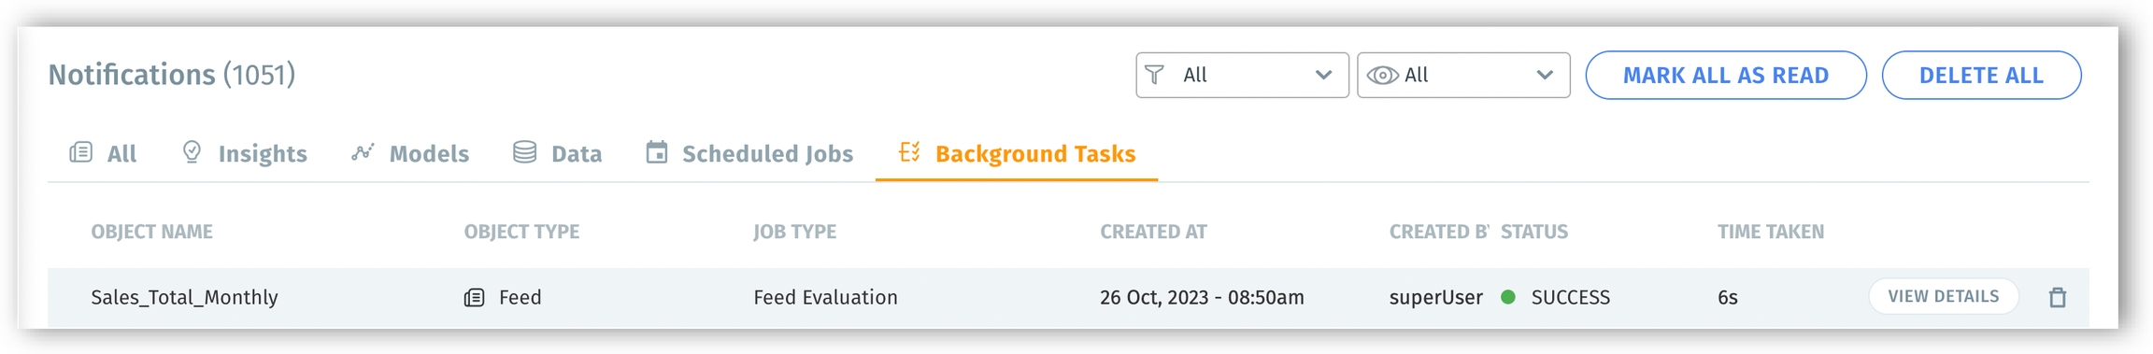Click the Models graph icon

point(363,152)
